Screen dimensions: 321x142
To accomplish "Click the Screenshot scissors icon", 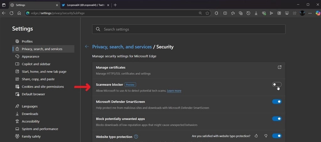I will point(287,13).
